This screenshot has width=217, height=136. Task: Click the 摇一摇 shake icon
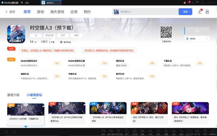(197, 131)
